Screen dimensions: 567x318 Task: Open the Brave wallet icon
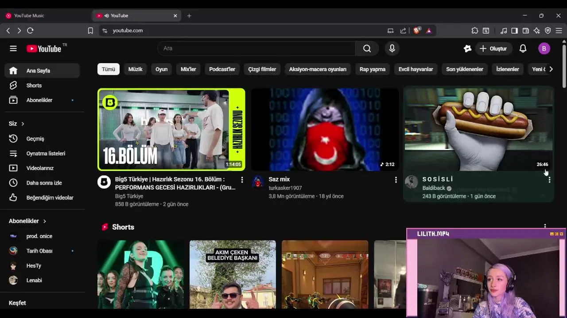[x=526, y=30]
